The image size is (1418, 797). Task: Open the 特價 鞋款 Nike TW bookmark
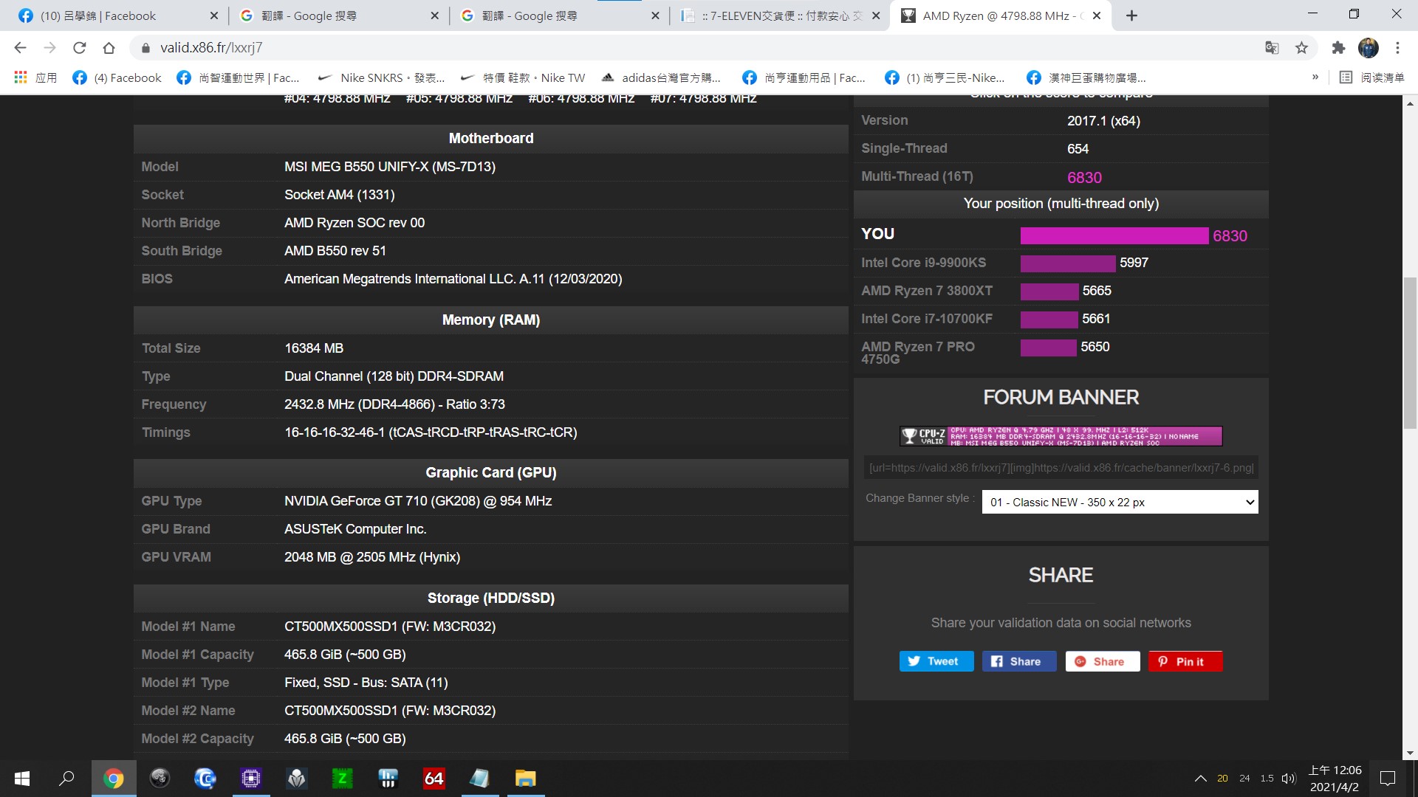click(x=523, y=77)
